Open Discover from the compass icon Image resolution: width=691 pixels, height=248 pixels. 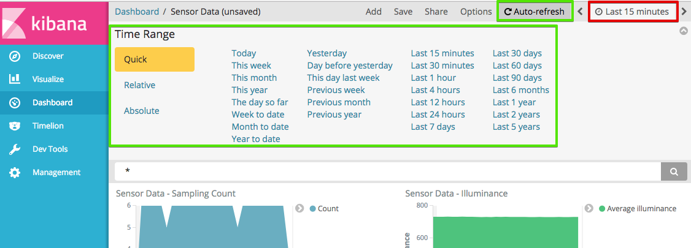click(15, 56)
